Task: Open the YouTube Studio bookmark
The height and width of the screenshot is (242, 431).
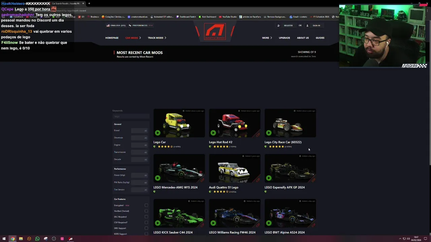Action: pyautogui.click(x=228, y=17)
